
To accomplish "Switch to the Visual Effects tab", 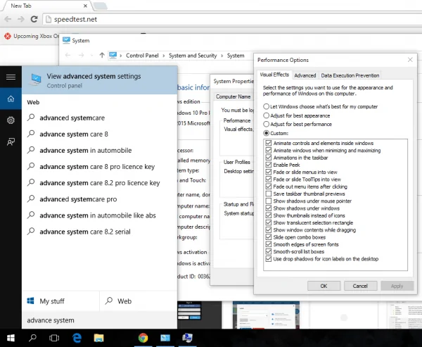I will click(274, 75).
